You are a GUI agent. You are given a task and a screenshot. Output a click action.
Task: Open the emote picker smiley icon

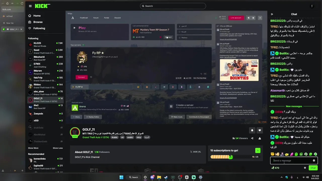tap(314, 161)
